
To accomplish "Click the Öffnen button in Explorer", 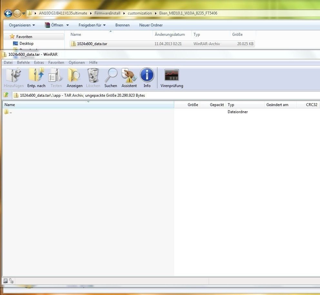I will (54, 25).
